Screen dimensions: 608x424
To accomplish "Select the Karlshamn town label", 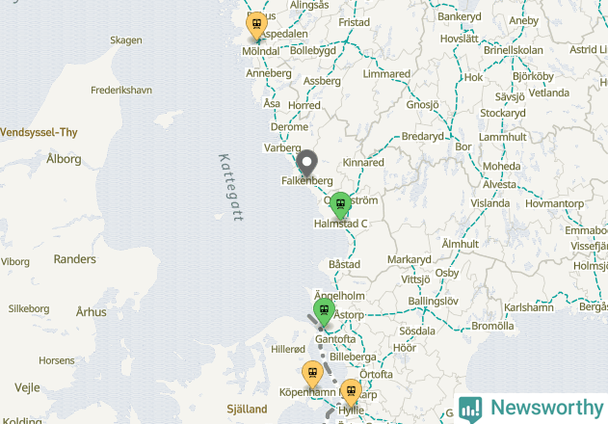I will [x=529, y=307].
